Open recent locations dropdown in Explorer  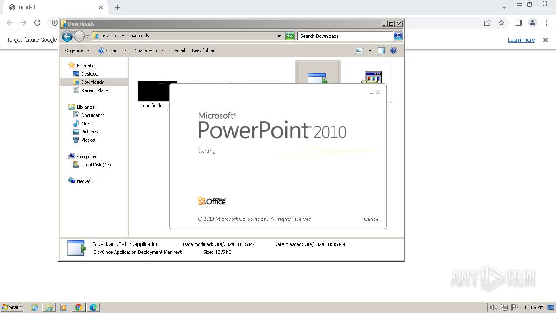point(87,36)
